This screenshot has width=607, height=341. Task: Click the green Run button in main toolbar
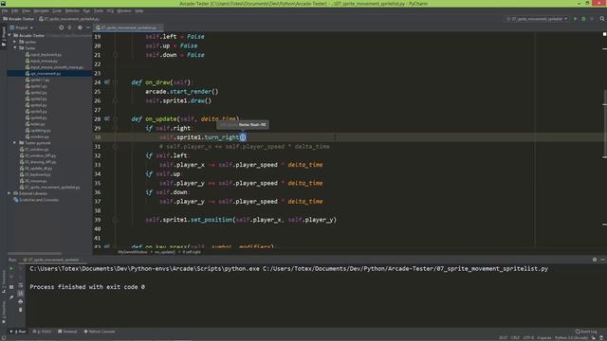576,19
